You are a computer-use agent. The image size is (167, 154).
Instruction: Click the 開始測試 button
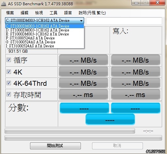click(55, 146)
